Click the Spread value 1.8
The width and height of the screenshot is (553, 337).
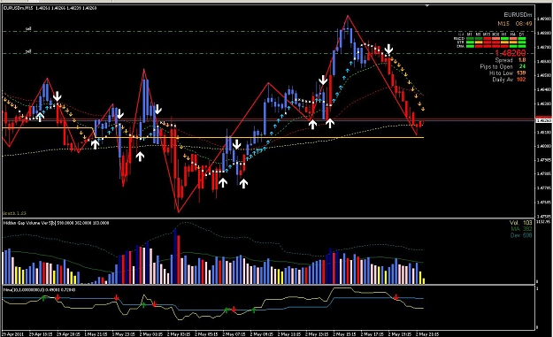coord(522,60)
